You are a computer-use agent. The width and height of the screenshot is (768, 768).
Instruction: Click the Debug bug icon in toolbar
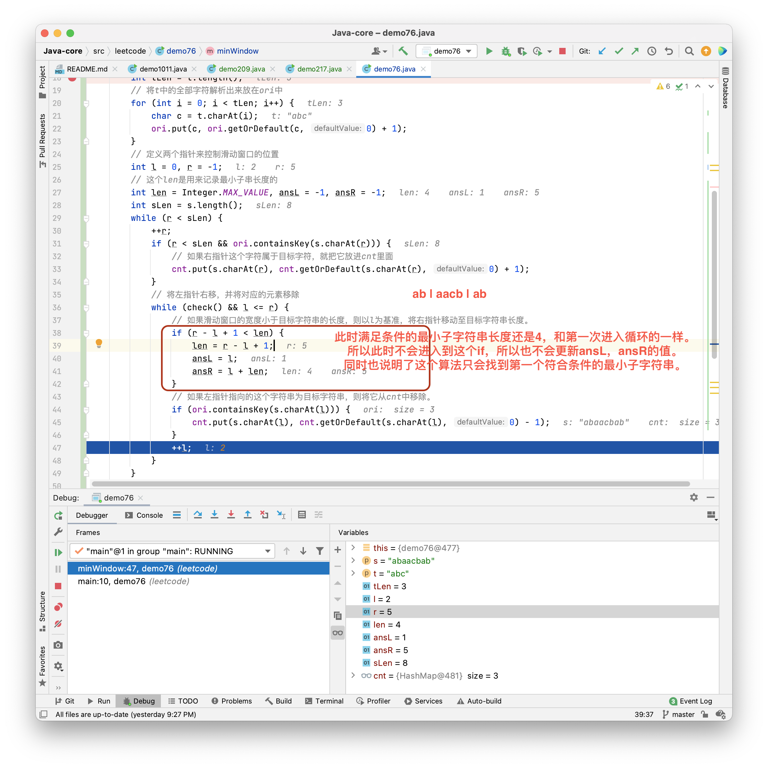click(x=506, y=51)
